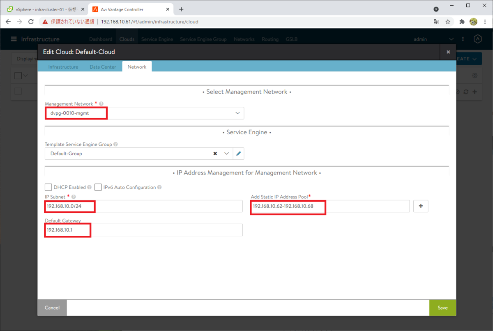Click the browser profile avatar

[473, 21]
